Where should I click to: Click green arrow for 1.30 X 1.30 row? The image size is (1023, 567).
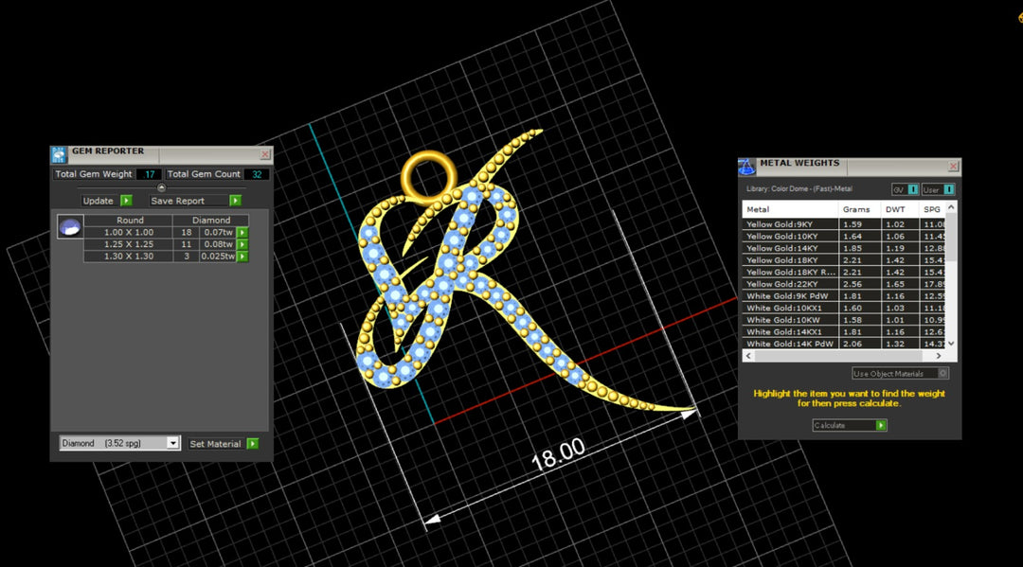click(242, 257)
